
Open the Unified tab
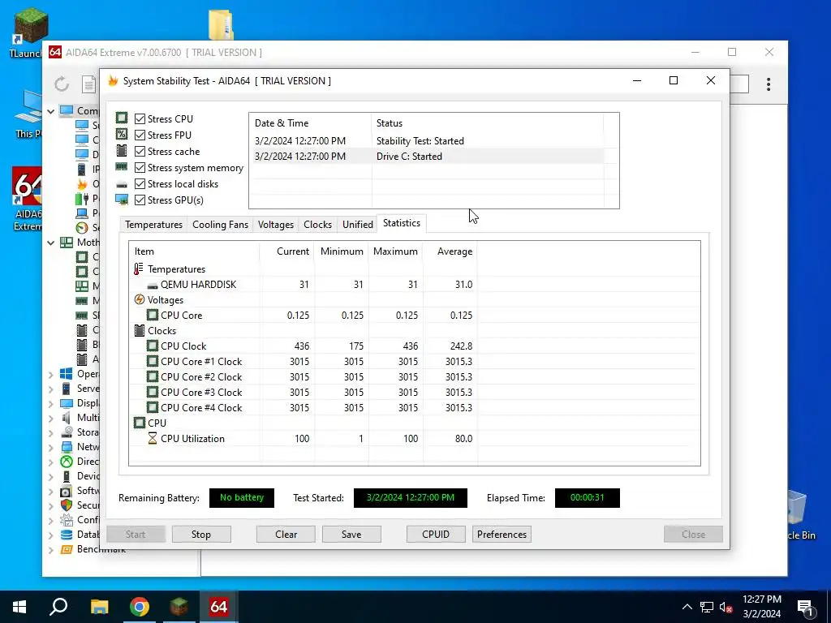click(358, 225)
